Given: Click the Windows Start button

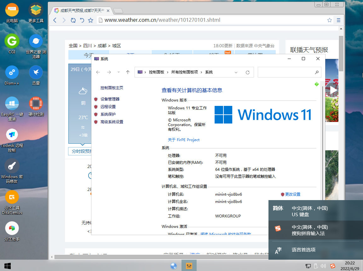Looking at the screenshot, I should (x=8, y=266).
